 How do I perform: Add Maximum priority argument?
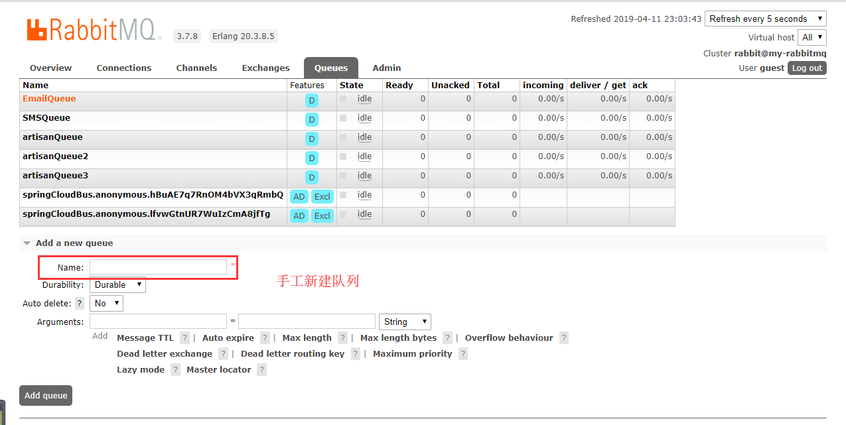pos(413,354)
